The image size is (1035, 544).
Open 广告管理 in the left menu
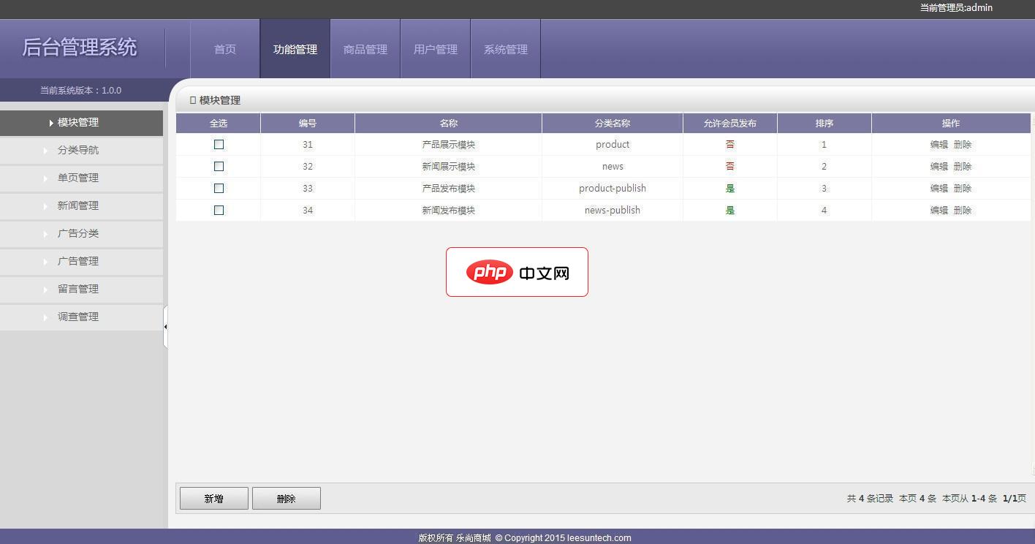coord(78,261)
